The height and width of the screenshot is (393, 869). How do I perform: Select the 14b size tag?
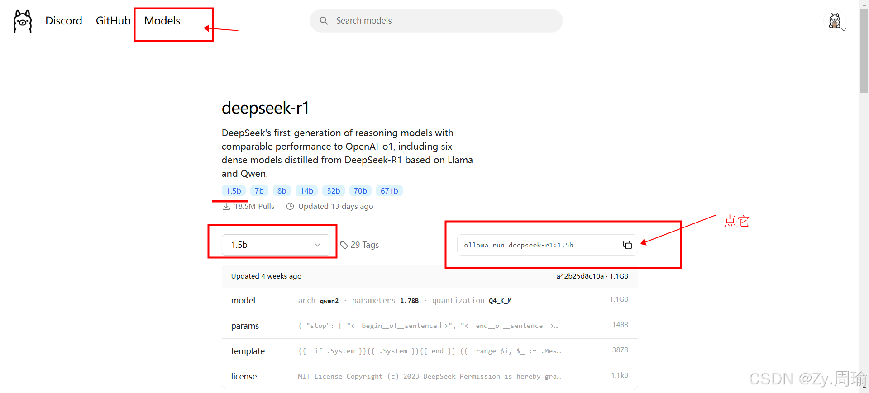306,191
